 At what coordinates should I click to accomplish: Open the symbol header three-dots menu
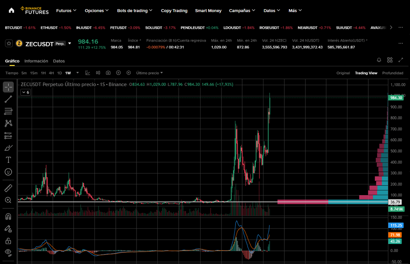(400, 43)
